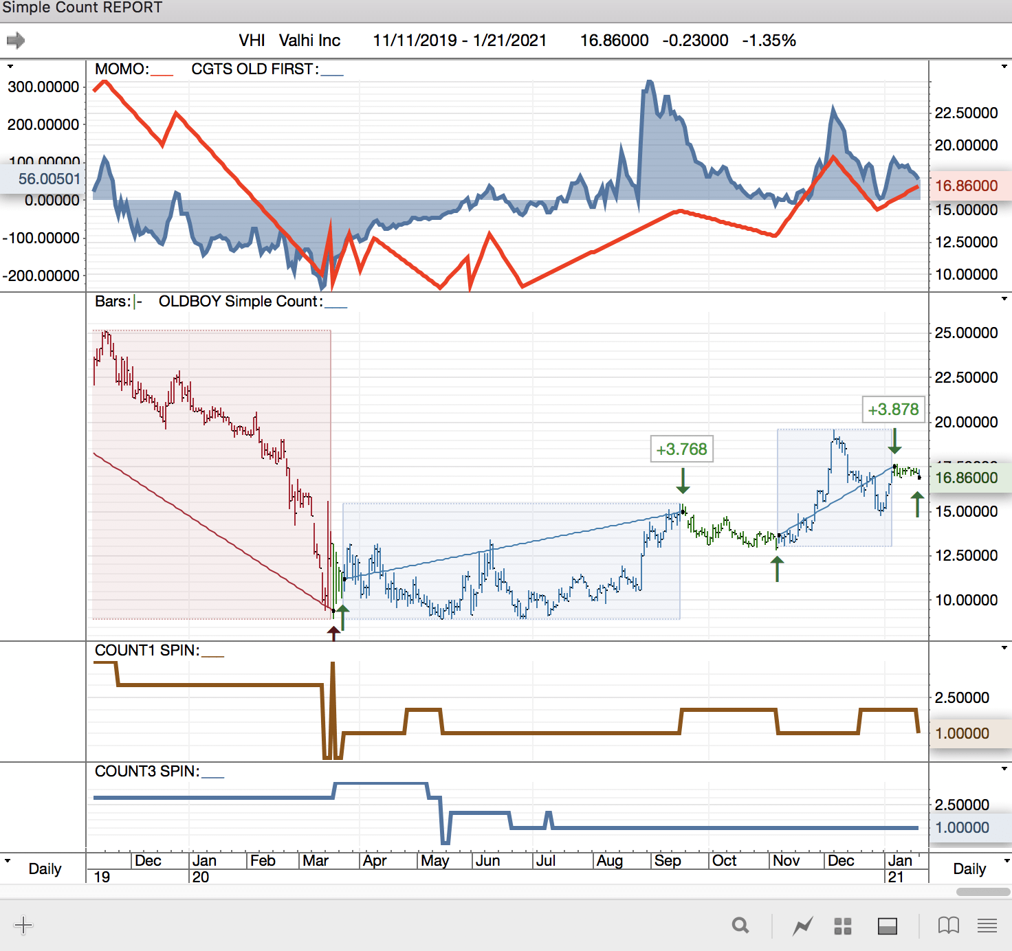
Task: Select the CGTS OLD FIRST label
Action: 255,69
